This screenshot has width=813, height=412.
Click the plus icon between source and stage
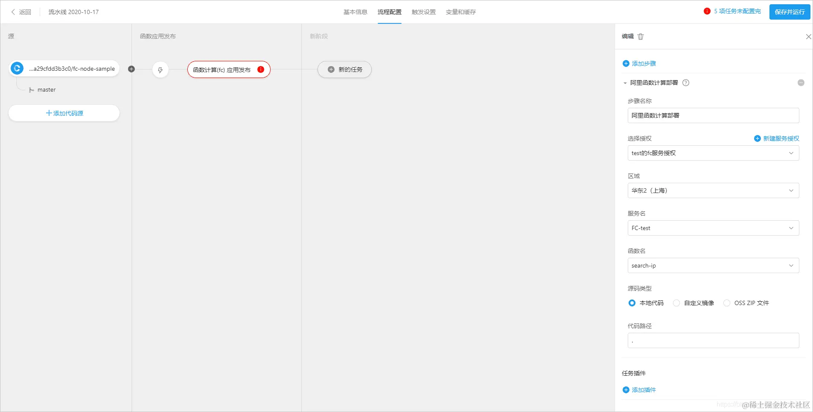(x=131, y=69)
